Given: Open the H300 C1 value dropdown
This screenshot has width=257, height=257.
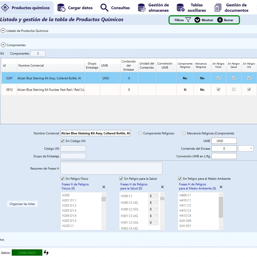Looking at the screenshot, I should 153,196.
